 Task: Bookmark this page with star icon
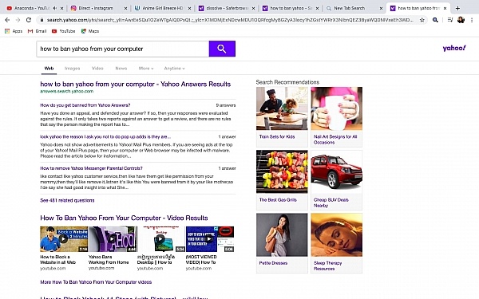(422, 20)
